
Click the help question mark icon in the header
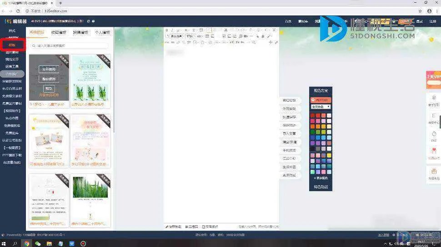click(x=94, y=21)
